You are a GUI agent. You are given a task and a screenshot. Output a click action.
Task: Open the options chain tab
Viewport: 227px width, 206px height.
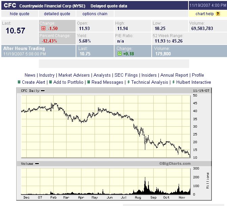click(95, 14)
